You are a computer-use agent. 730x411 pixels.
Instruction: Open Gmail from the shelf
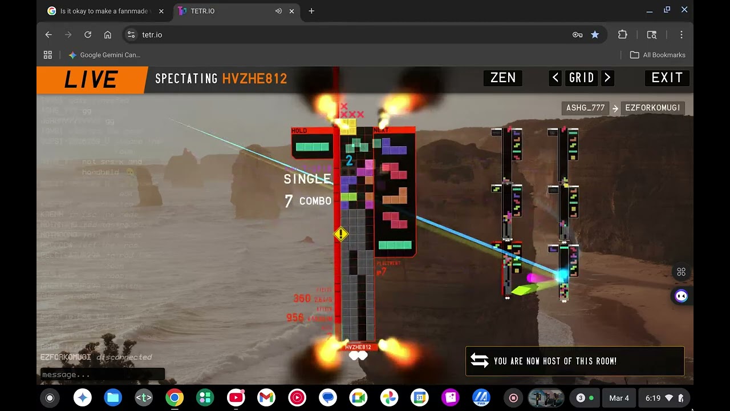coord(266,398)
